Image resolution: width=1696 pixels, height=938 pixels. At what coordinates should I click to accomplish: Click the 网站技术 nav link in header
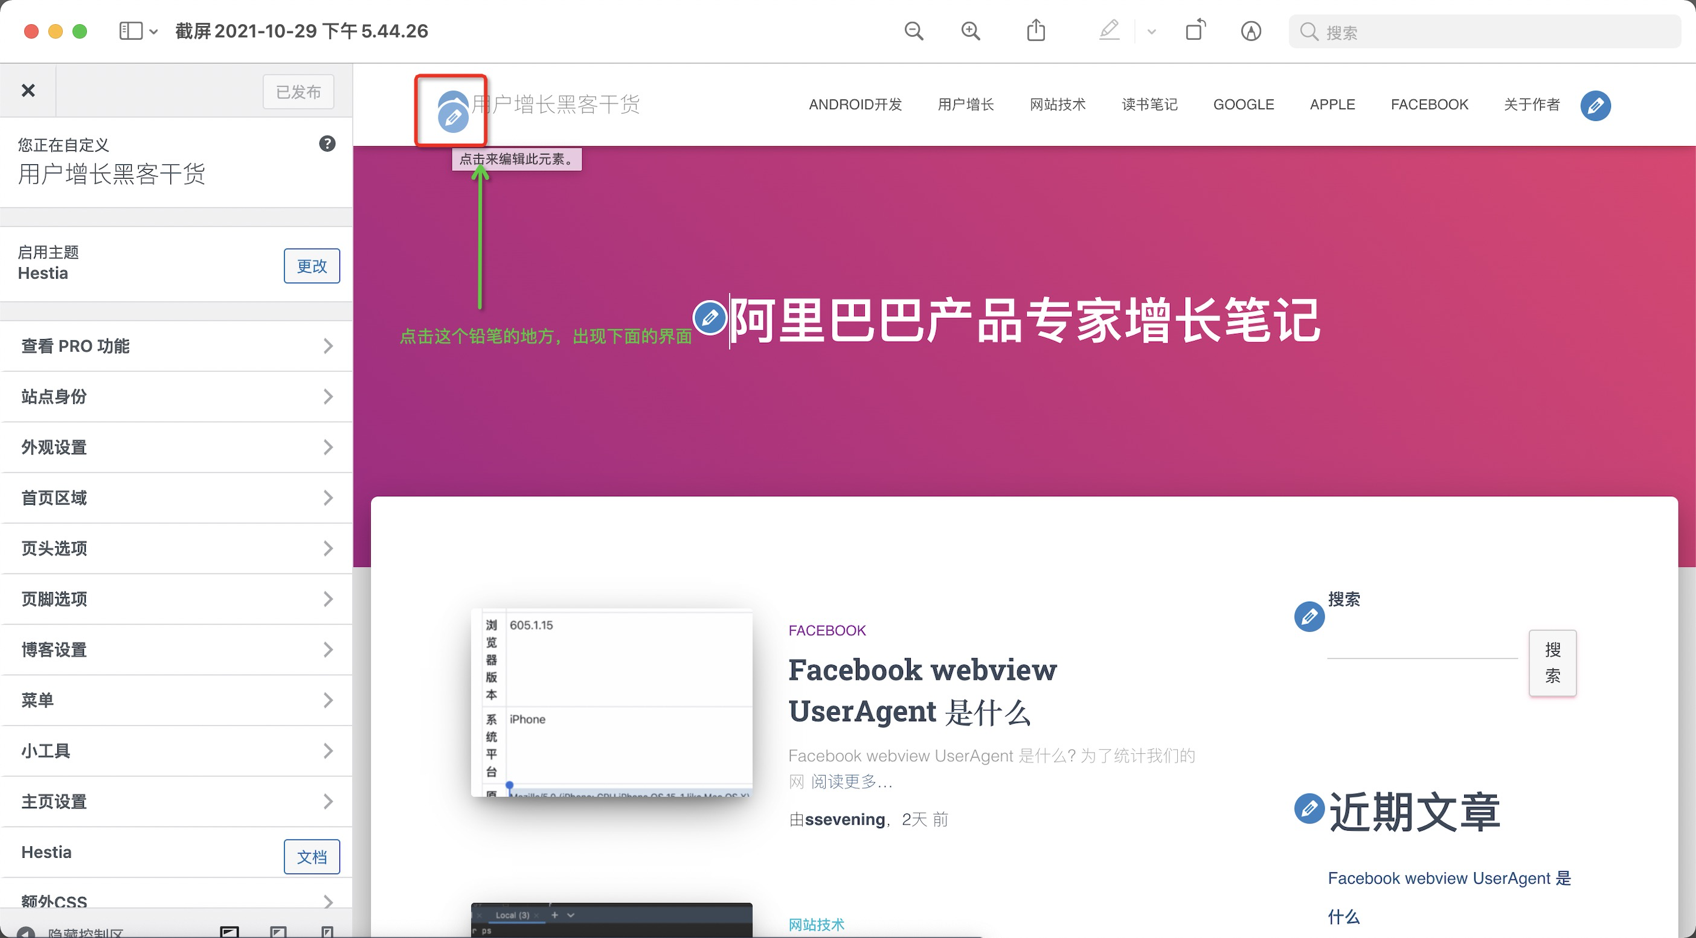coord(1058,104)
